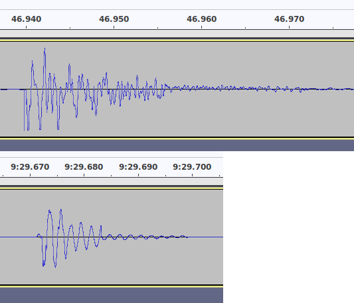Click the 9:29.680 mark on lower timeline ruler
The image size is (354, 303).
click(x=84, y=167)
